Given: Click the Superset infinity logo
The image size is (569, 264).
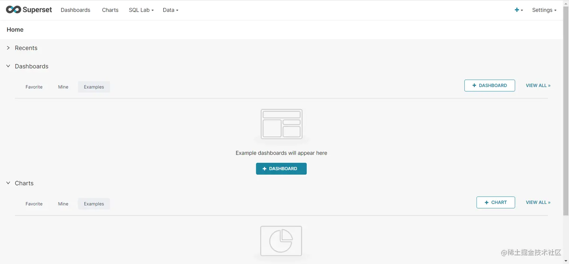Looking at the screenshot, I should [29, 10].
